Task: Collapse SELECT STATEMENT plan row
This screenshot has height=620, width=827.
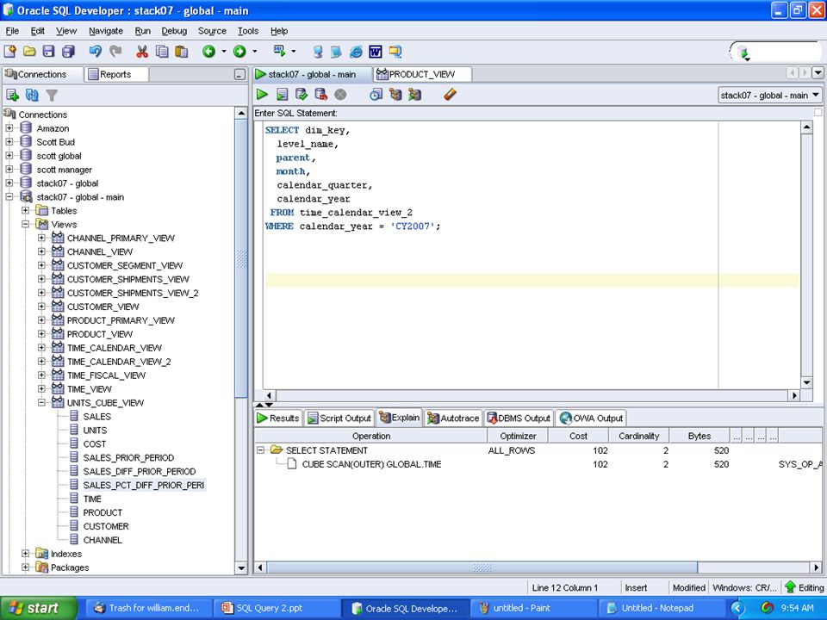Action: click(x=260, y=450)
